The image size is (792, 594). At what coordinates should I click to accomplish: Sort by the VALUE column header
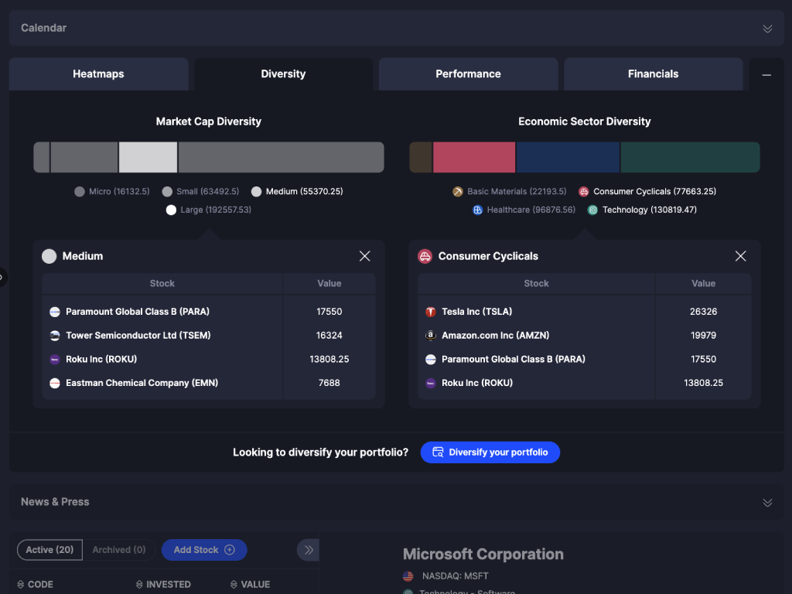[250, 585]
